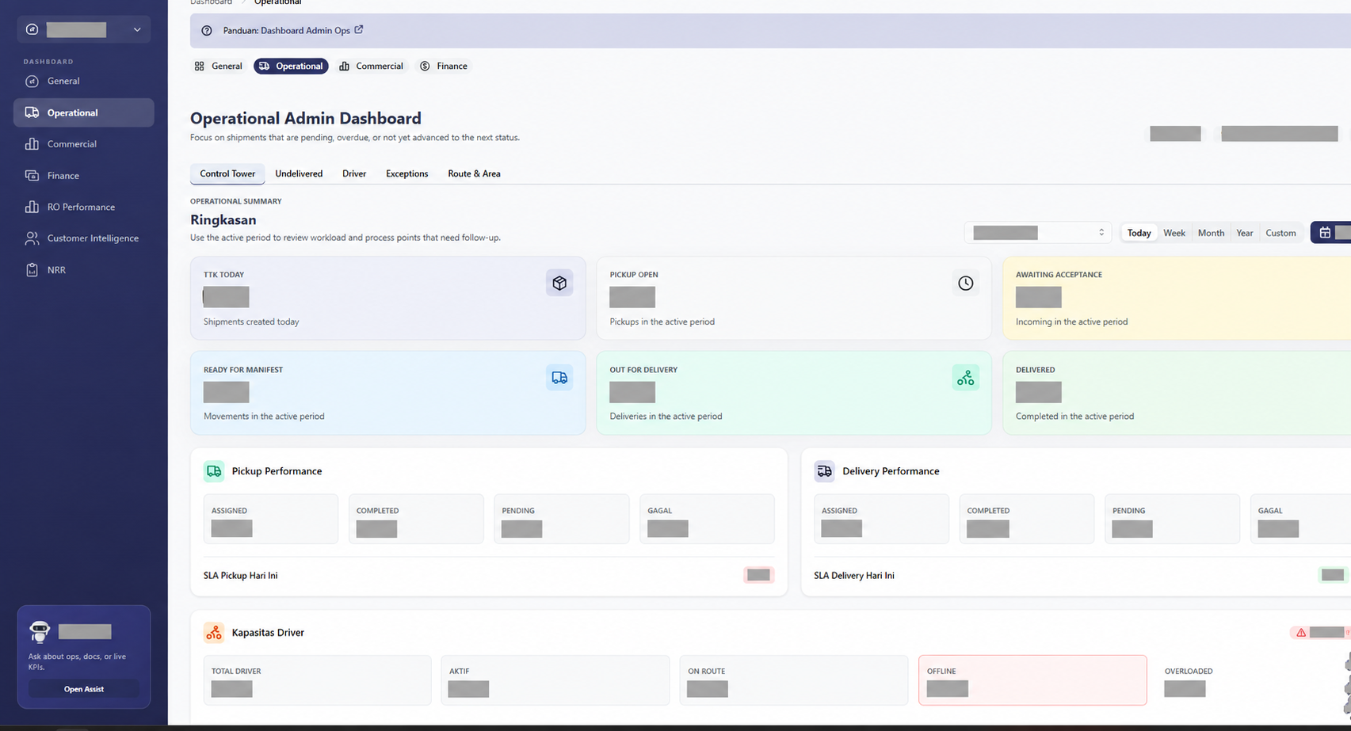
Task: Click the Pickup Open clock icon
Action: click(x=965, y=283)
